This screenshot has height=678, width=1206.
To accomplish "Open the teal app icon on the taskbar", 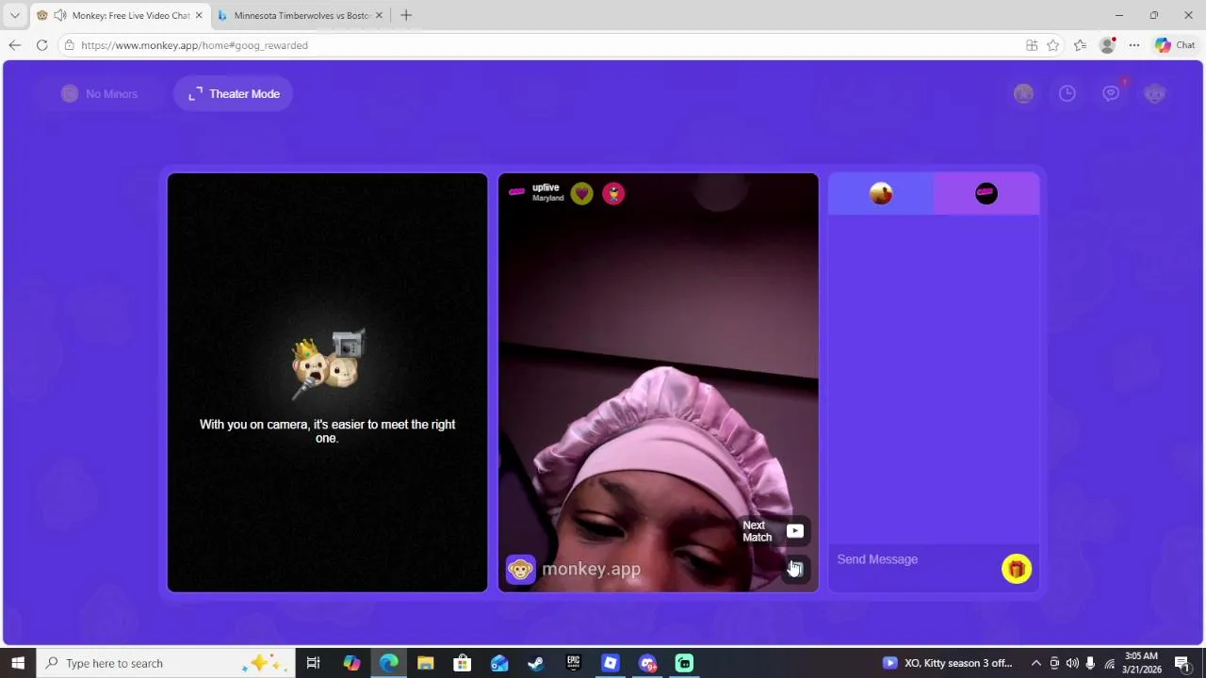I will tap(684, 663).
